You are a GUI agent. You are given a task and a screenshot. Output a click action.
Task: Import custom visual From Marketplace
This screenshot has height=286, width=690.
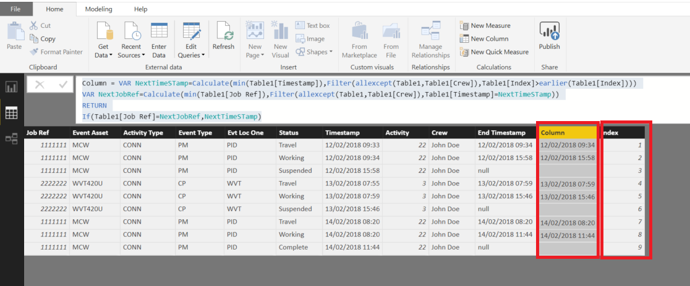(359, 40)
